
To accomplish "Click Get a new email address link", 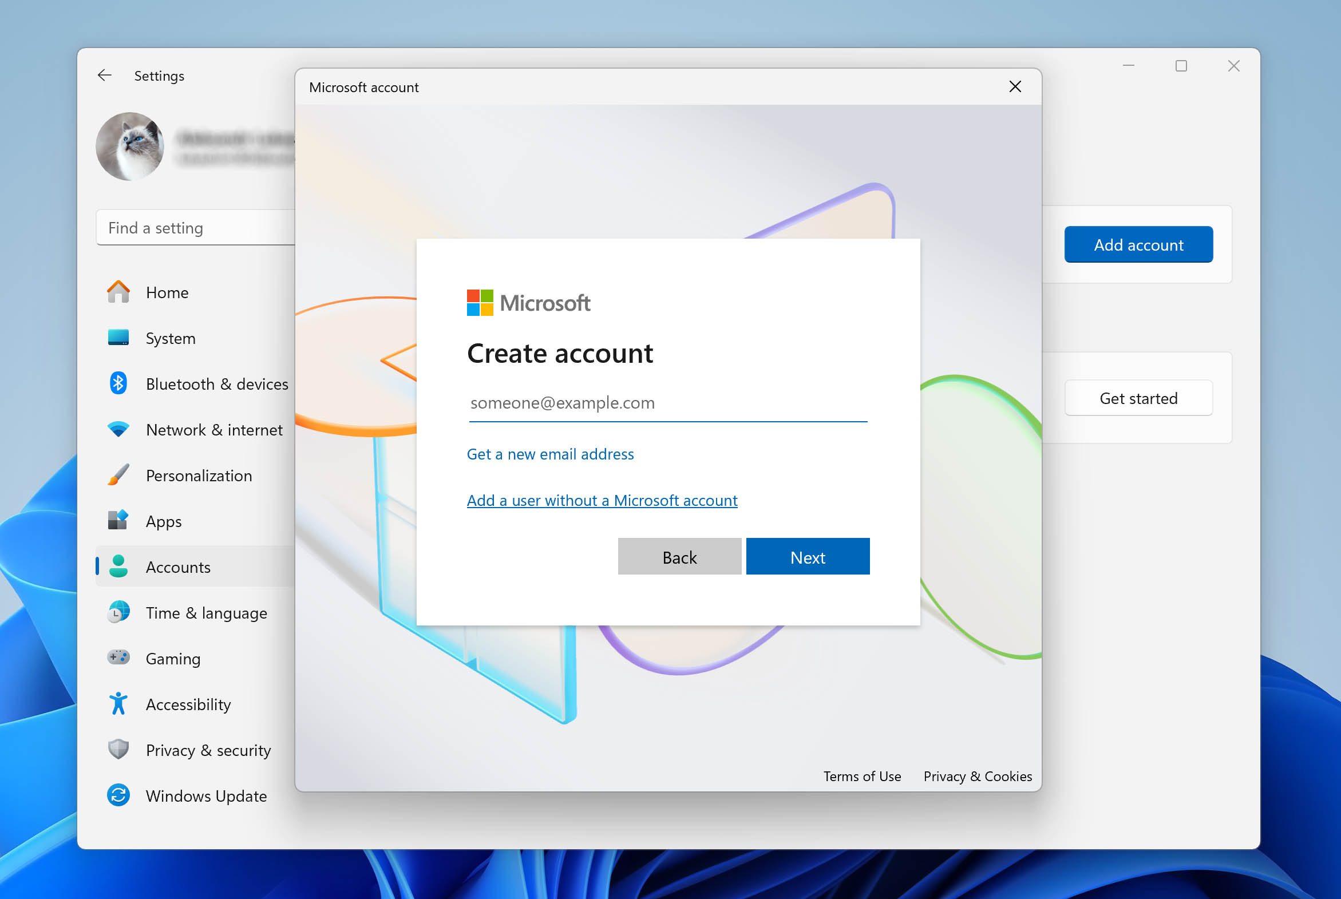I will point(550,454).
